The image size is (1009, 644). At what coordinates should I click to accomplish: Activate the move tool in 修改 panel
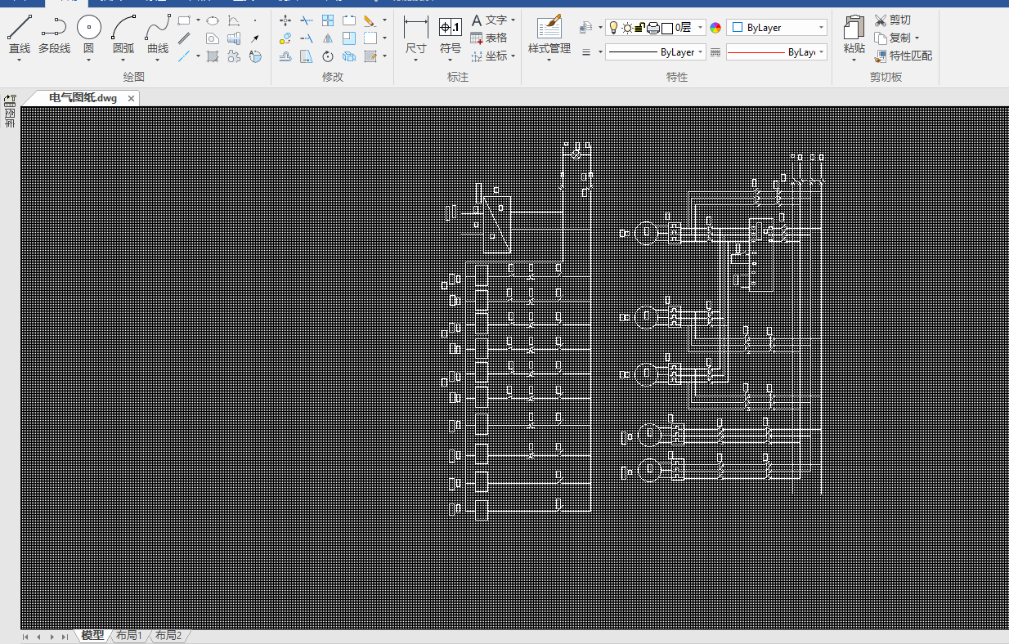(x=285, y=20)
